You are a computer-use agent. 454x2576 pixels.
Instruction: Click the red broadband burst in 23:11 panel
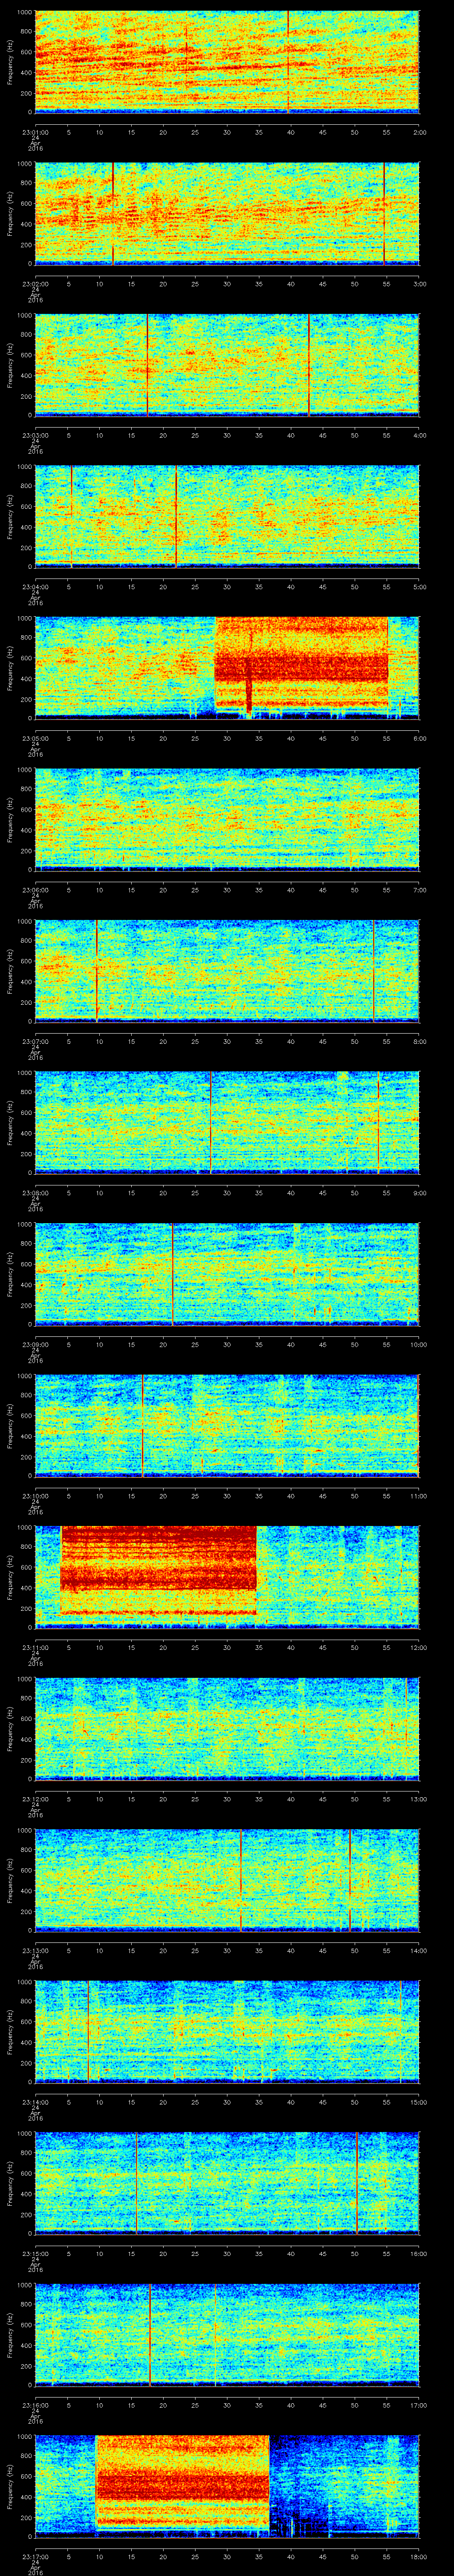coord(159,1571)
